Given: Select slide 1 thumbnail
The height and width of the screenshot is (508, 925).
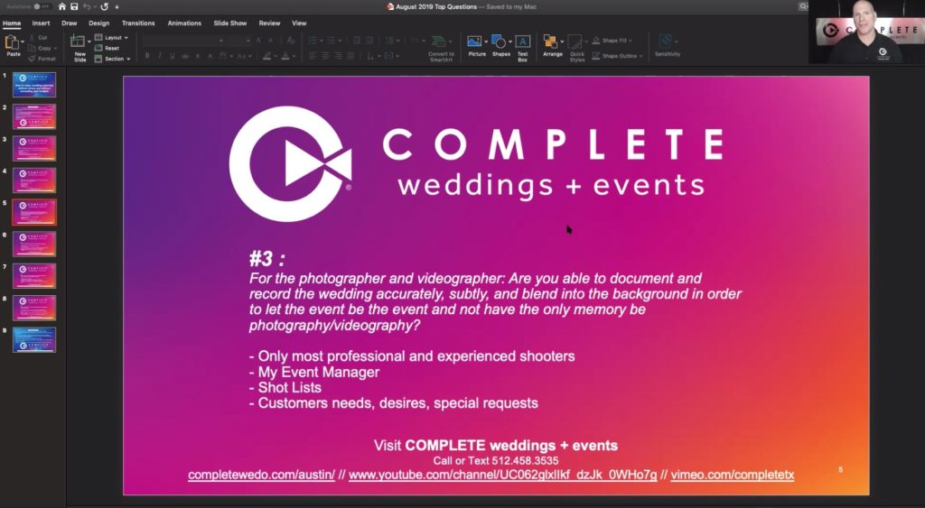Looking at the screenshot, I should (x=34, y=85).
